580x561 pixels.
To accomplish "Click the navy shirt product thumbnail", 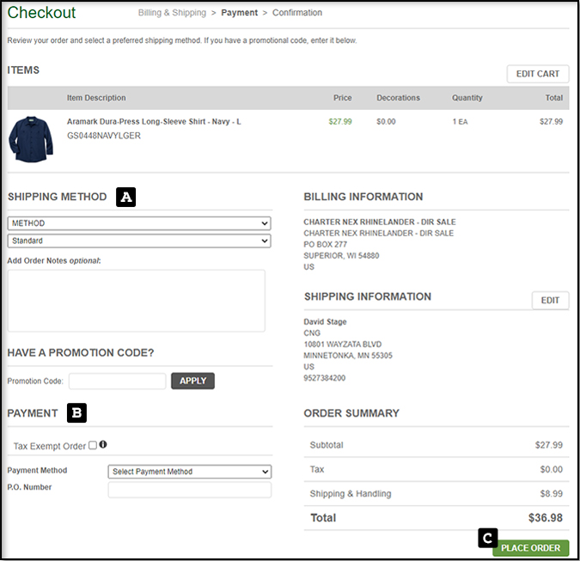I will [x=30, y=139].
